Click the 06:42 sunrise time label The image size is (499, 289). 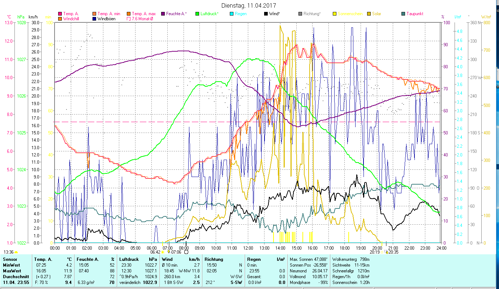click(155, 252)
